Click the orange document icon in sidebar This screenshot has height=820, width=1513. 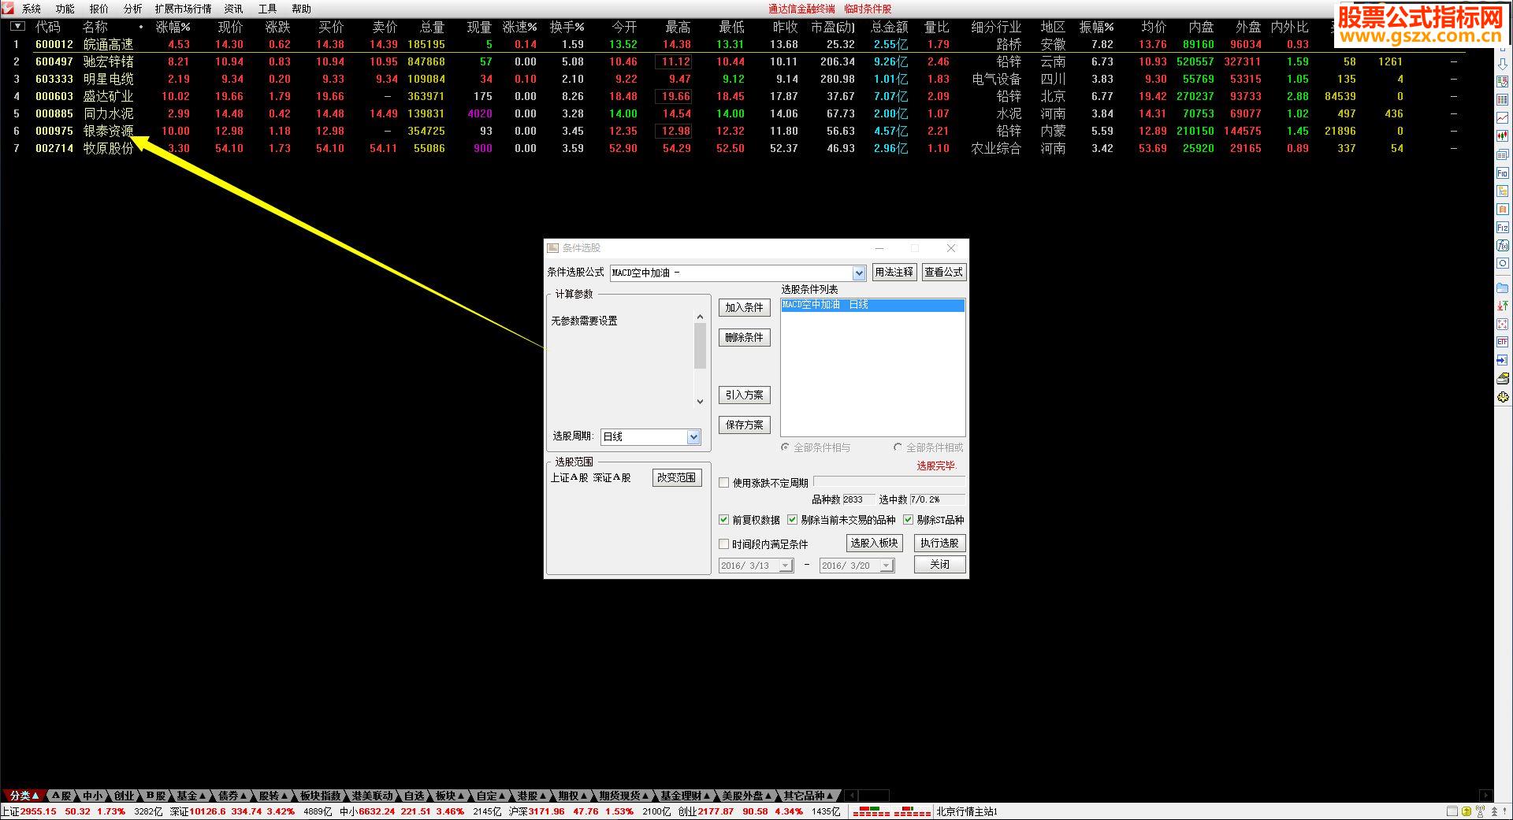[x=1503, y=209]
